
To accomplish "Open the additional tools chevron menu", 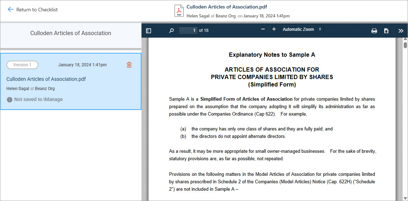I will point(401,31).
